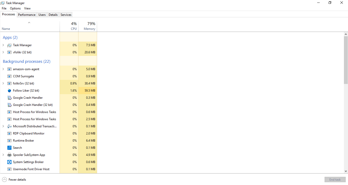Click the 20.6 MB memory value
The height and width of the screenshot is (185, 348).
click(90, 52)
